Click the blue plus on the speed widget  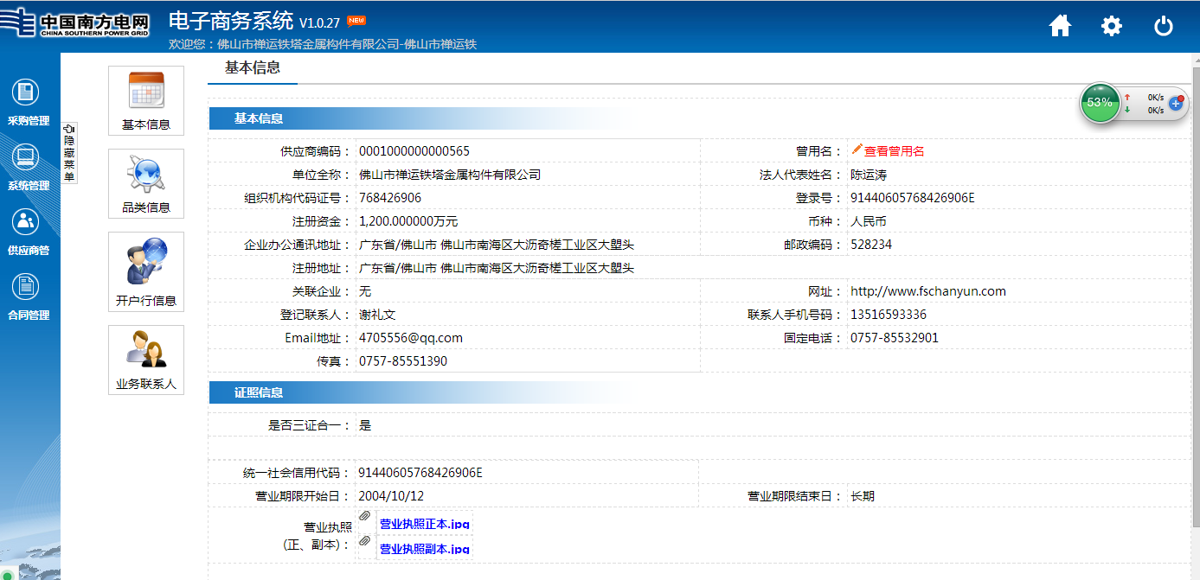coord(1176,104)
